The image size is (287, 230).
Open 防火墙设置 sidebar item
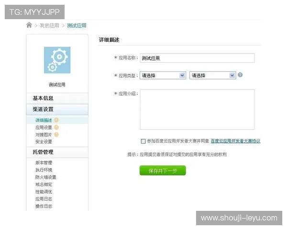[x=46, y=177]
